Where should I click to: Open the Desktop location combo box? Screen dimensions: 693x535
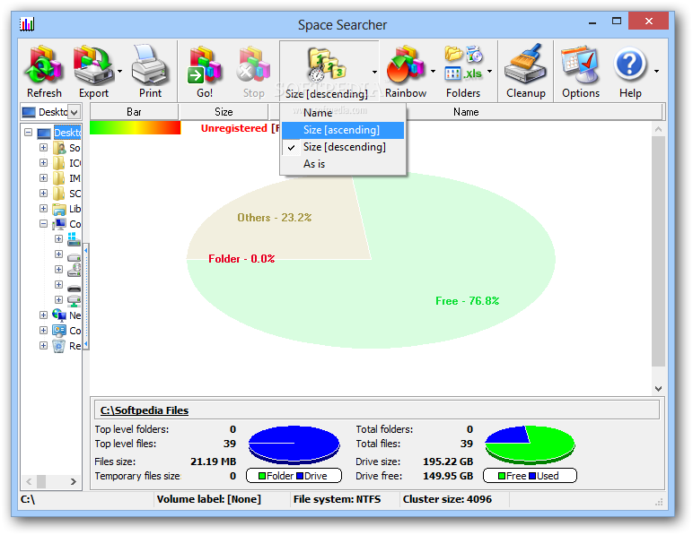[51, 112]
